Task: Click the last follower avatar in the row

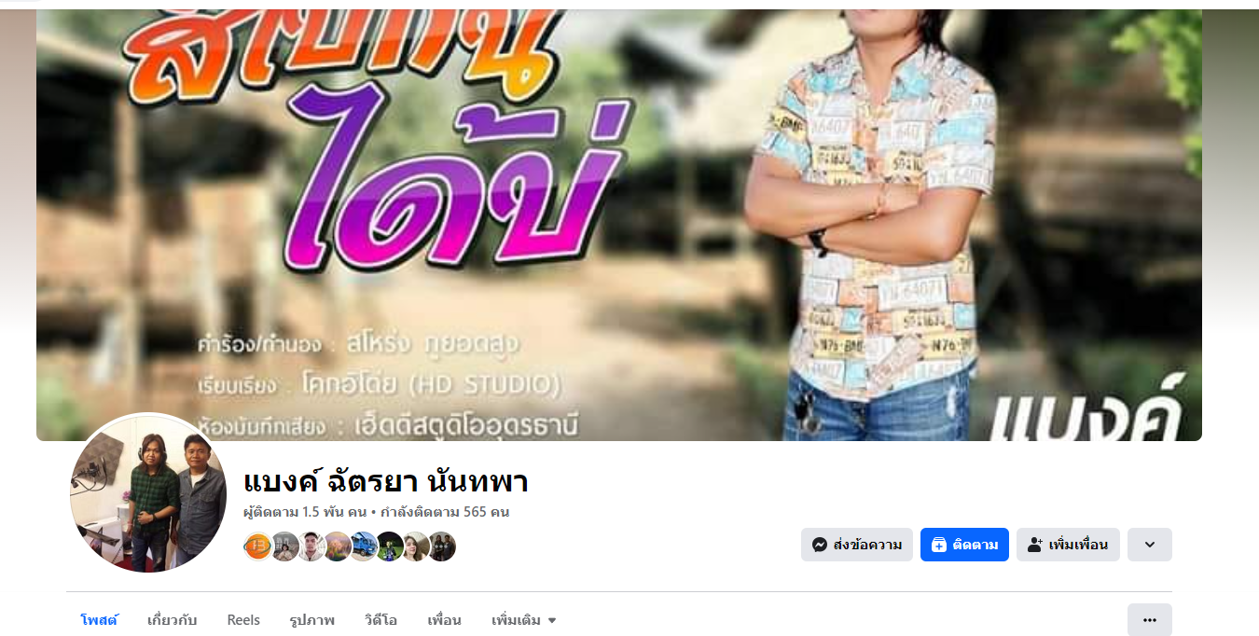Action: coord(441,546)
